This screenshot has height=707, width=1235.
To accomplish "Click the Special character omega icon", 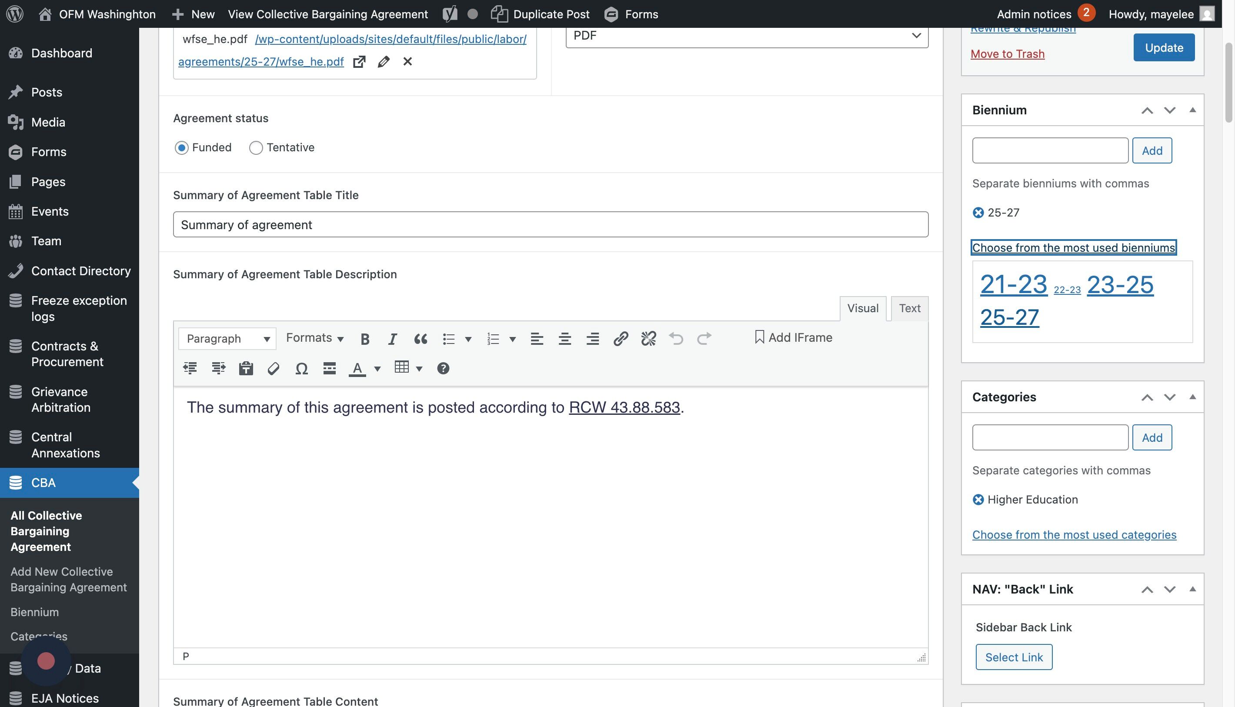I will coord(301,369).
